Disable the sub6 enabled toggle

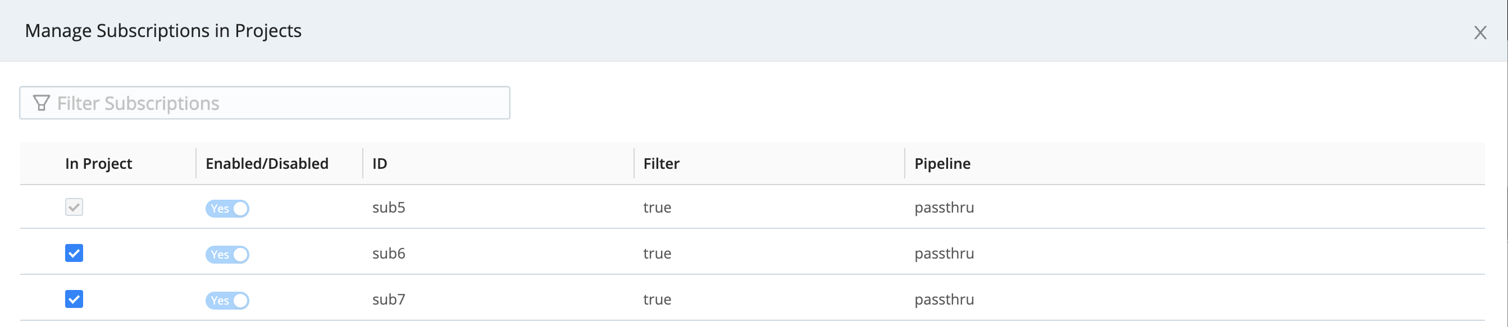tap(227, 255)
